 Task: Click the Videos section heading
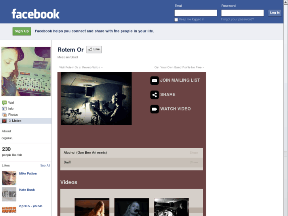click(x=69, y=182)
